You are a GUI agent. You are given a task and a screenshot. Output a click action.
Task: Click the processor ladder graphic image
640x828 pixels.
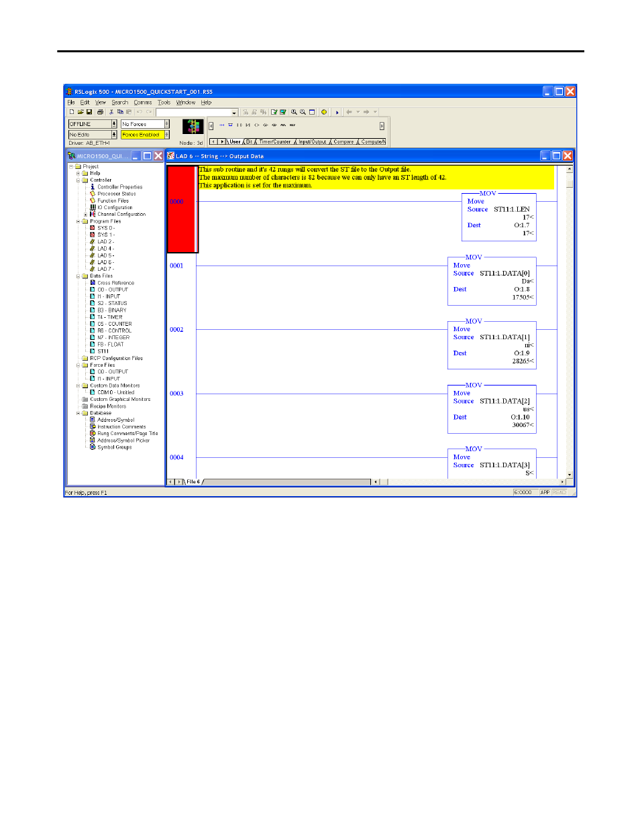click(193, 127)
